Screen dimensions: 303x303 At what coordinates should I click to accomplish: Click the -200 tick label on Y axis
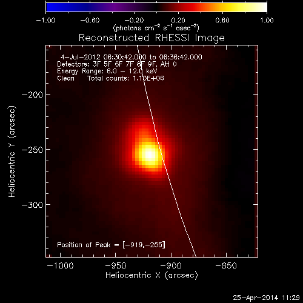coord(32,95)
